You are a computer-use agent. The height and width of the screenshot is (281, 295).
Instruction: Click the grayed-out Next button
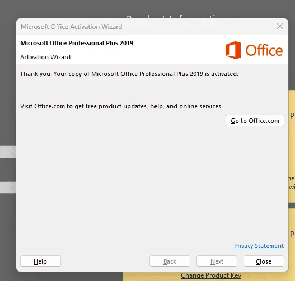[x=217, y=261]
